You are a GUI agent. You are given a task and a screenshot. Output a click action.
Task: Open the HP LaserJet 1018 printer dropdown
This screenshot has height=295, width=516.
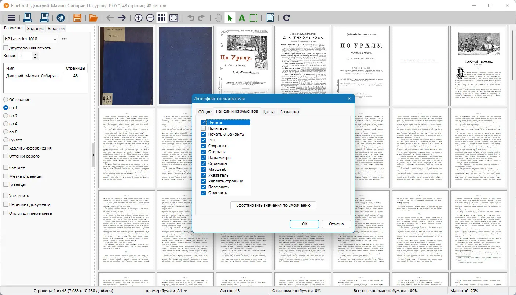pos(31,39)
